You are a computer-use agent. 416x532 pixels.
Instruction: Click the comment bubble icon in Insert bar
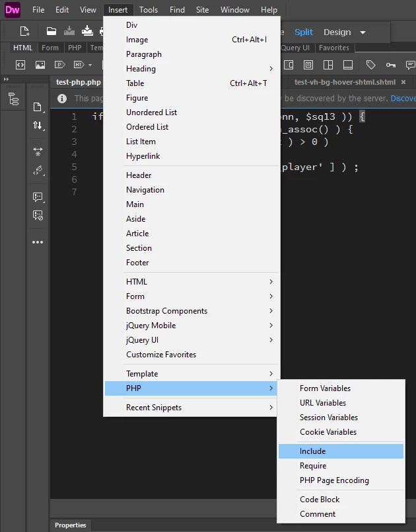(410, 65)
